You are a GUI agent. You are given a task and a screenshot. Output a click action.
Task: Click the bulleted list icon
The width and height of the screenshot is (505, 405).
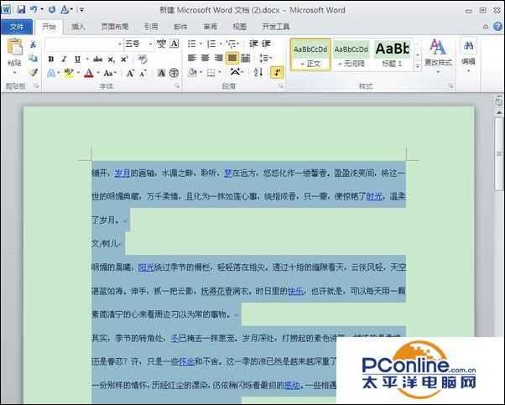click(x=192, y=44)
